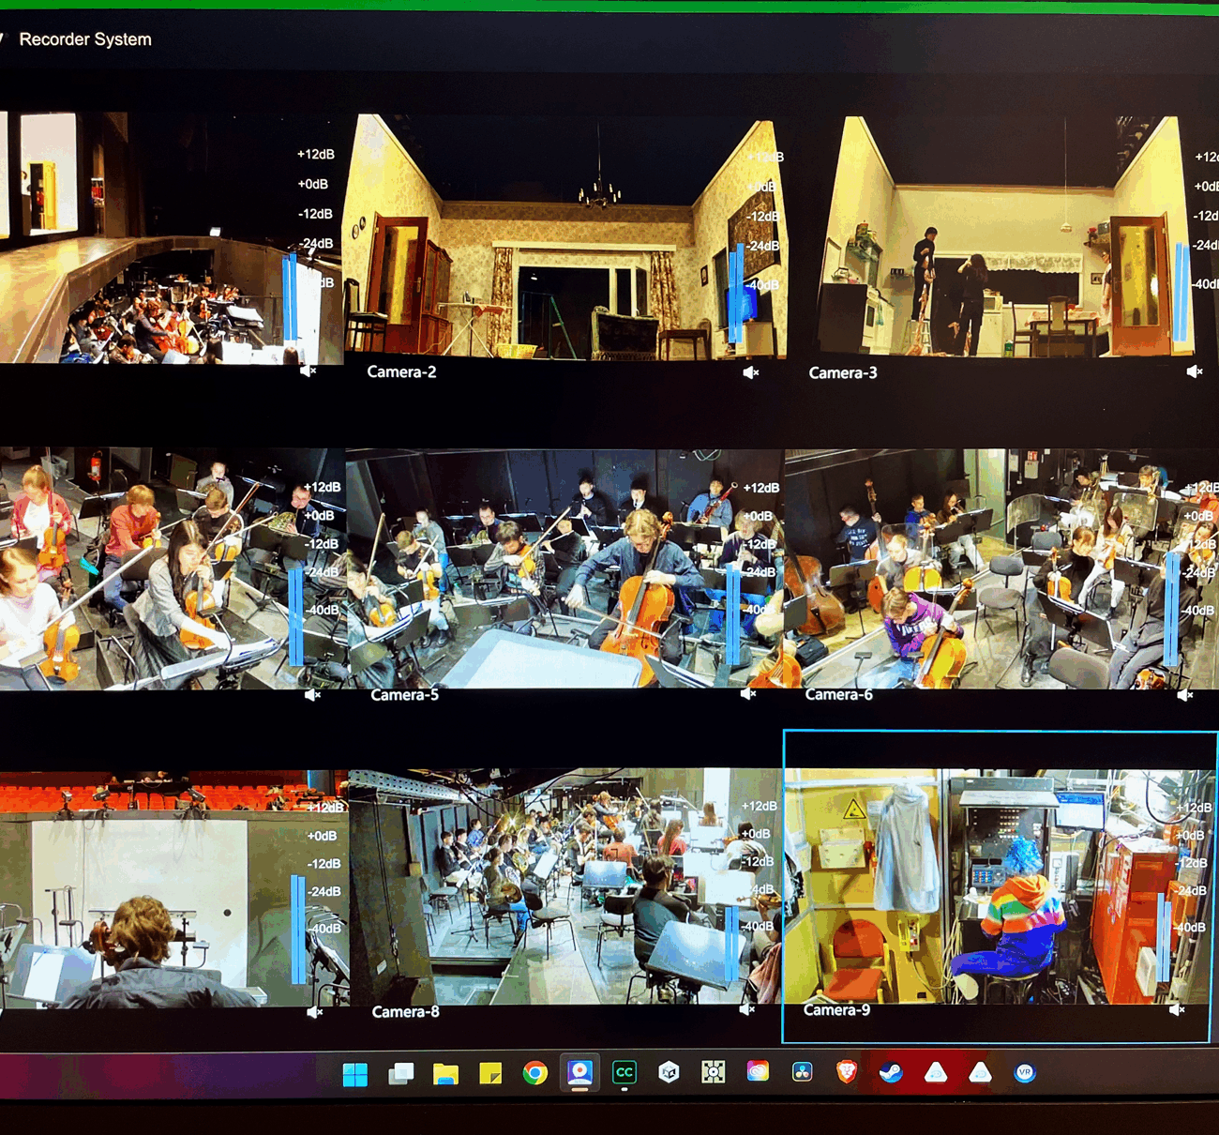Image resolution: width=1219 pixels, height=1135 pixels.
Task: Unmute the Camera-9 control booth speaker
Action: click(x=1178, y=1010)
